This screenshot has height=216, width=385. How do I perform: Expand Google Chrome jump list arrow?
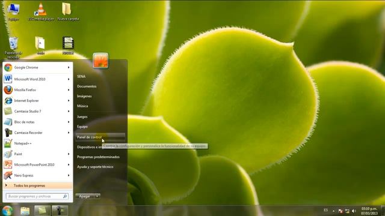(x=69, y=67)
